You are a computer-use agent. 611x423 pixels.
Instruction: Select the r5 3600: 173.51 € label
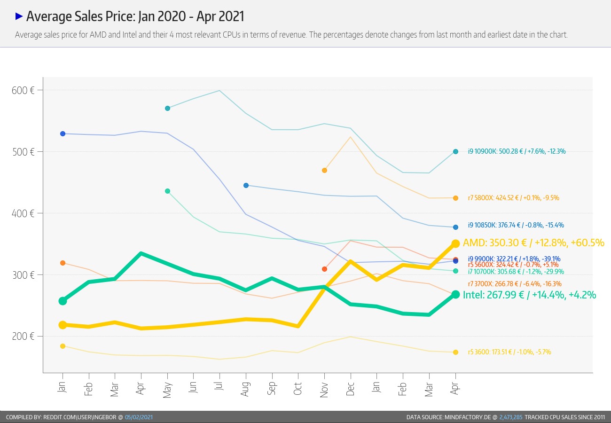coord(509,352)
